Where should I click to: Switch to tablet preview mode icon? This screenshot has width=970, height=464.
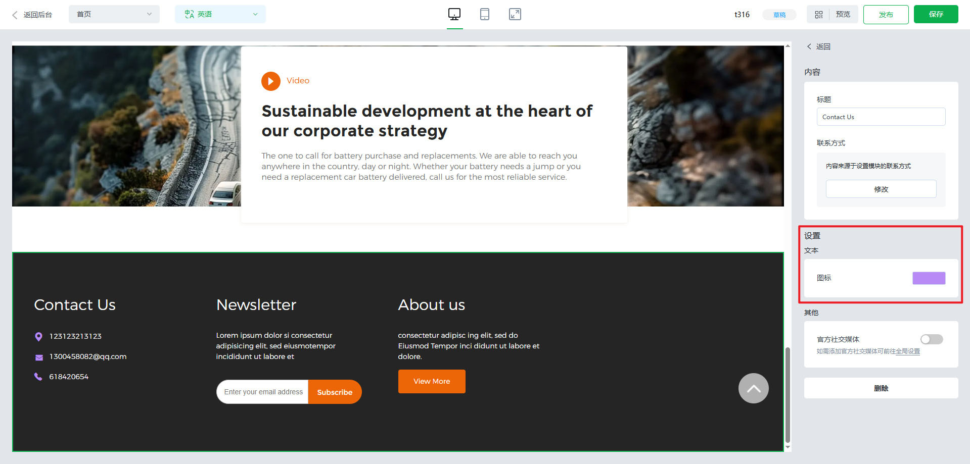(x=485, y=14)
